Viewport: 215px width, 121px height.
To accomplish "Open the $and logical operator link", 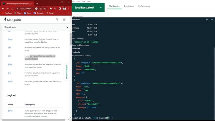I will [10, 111].
